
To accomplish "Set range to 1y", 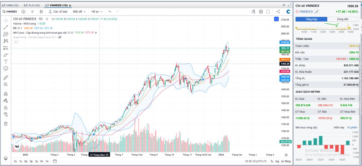I will point(21,161).
